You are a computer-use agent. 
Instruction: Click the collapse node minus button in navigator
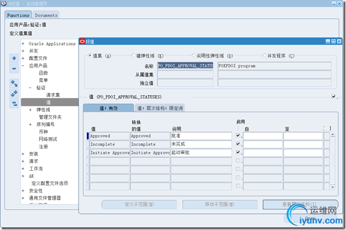(x=14, y=69)
